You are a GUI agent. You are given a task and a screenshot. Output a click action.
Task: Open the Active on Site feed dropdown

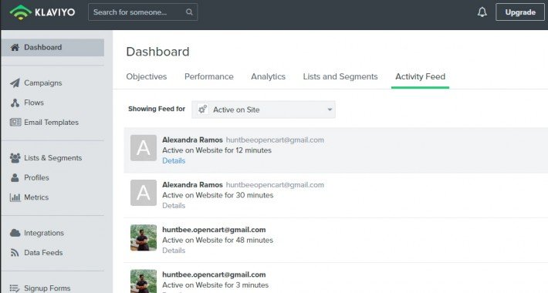tap(263, 109)
